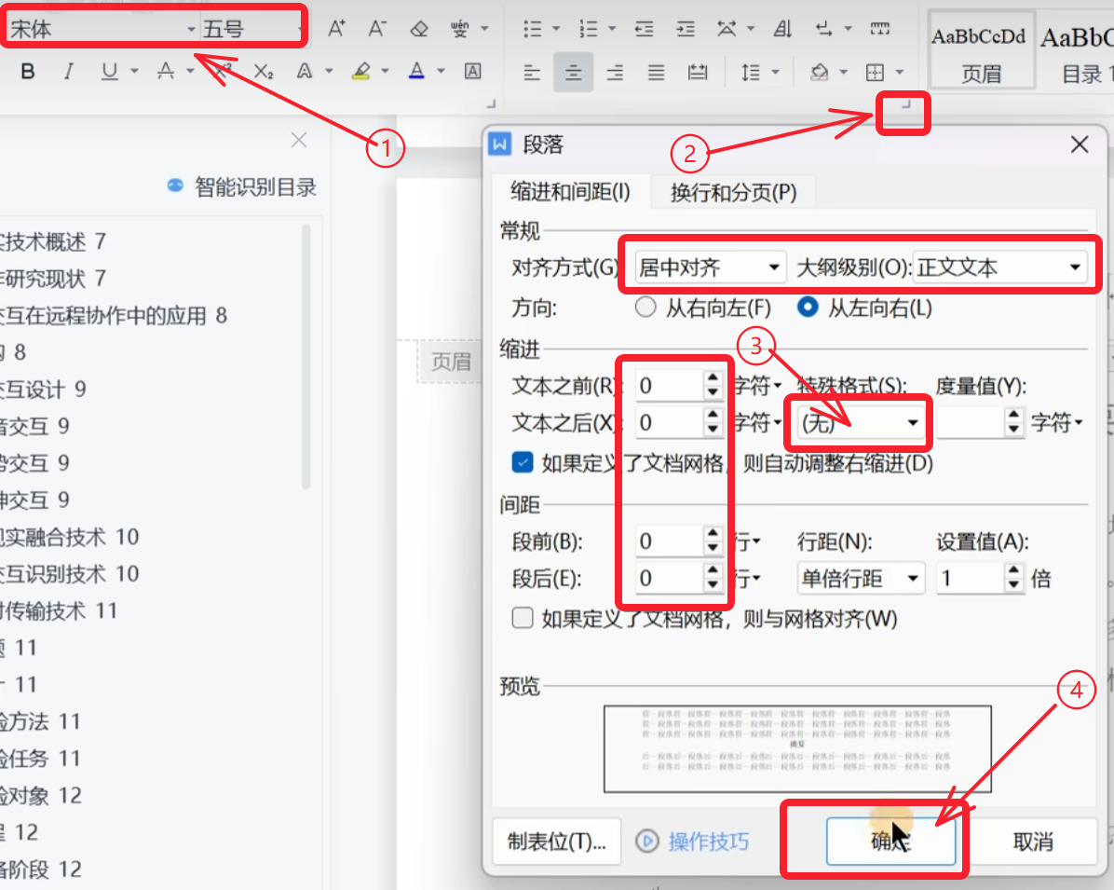Click the 文本之后 indent value field
The height and width of the screenshot is (890, 1114).
(670, 423)
